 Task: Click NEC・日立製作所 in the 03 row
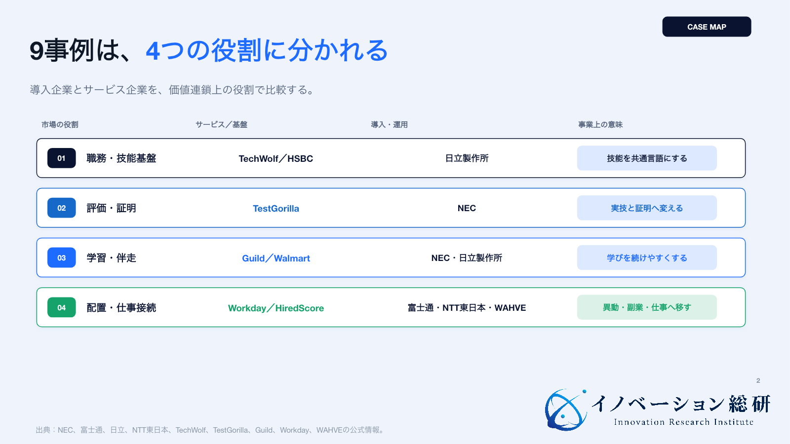click(x=467, y=258)
